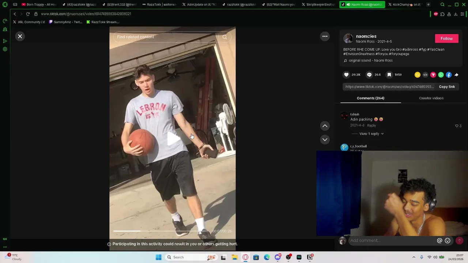468x263 pixels.
Task: Expand View 1 reply under txkiah comment
Action: click(x=371, y=134)
